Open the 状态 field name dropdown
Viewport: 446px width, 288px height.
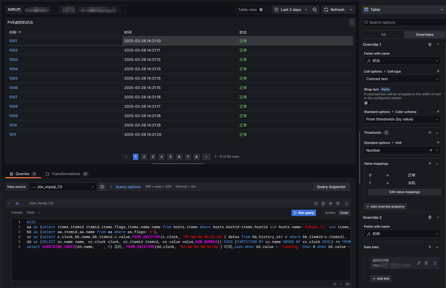[402, 61]
